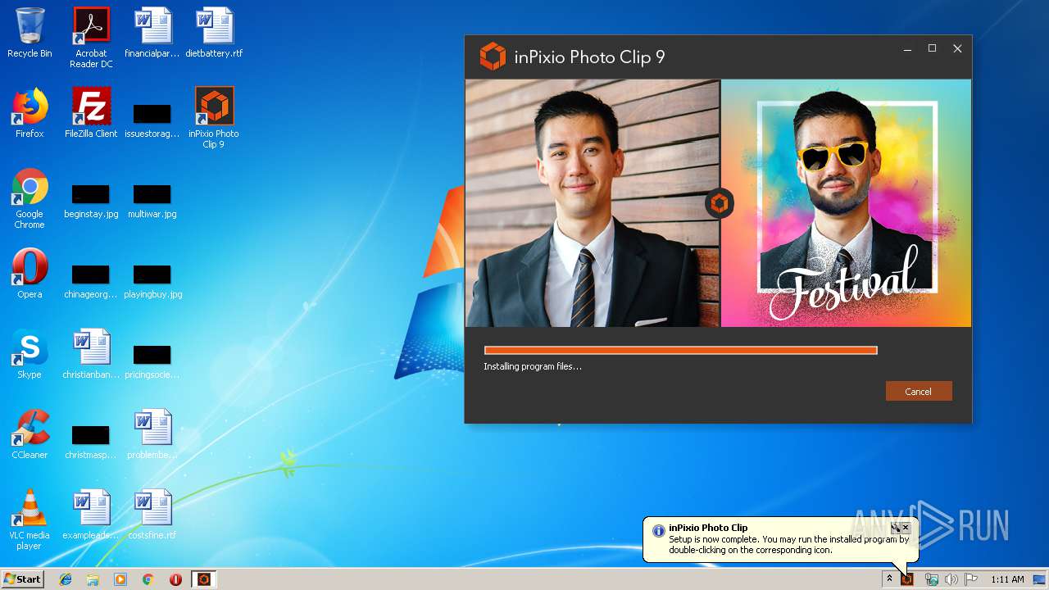Cancel the inPixio installation

tap(919, 391)
